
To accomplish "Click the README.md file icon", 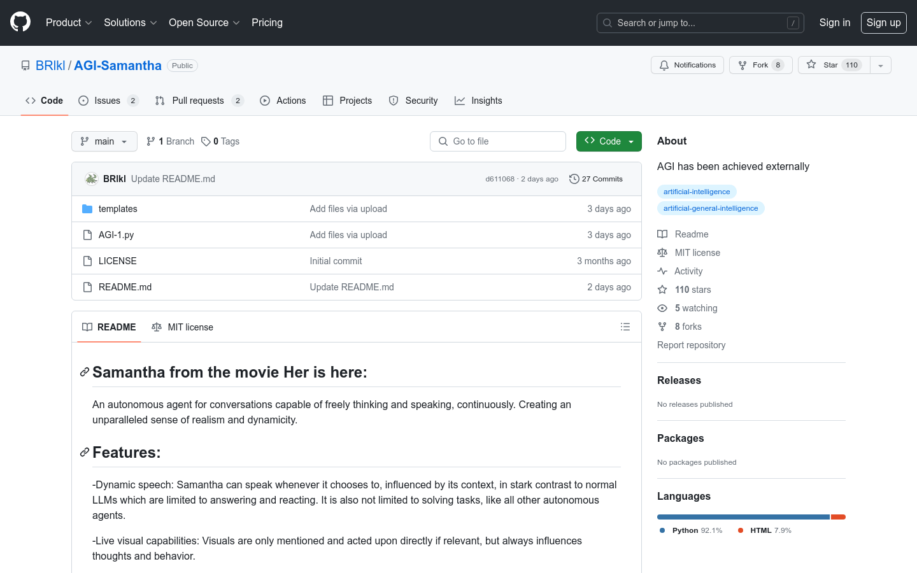I will click(87, 287).
